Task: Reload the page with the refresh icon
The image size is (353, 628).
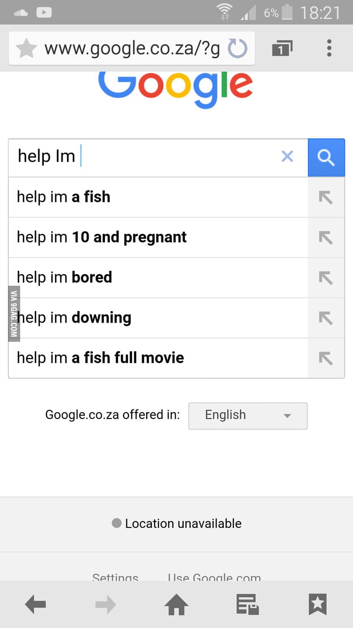Action: coord(238,49)
